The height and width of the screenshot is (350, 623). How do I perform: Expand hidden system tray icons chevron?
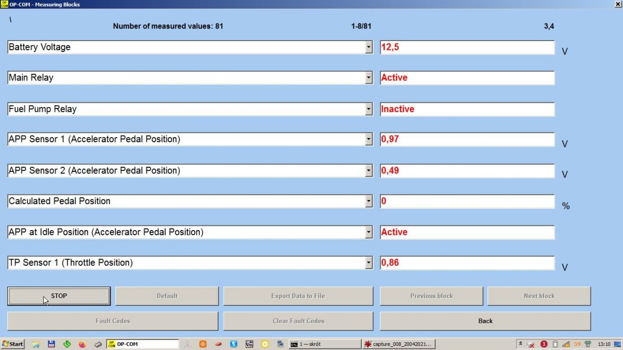click(x=520, y=344)
